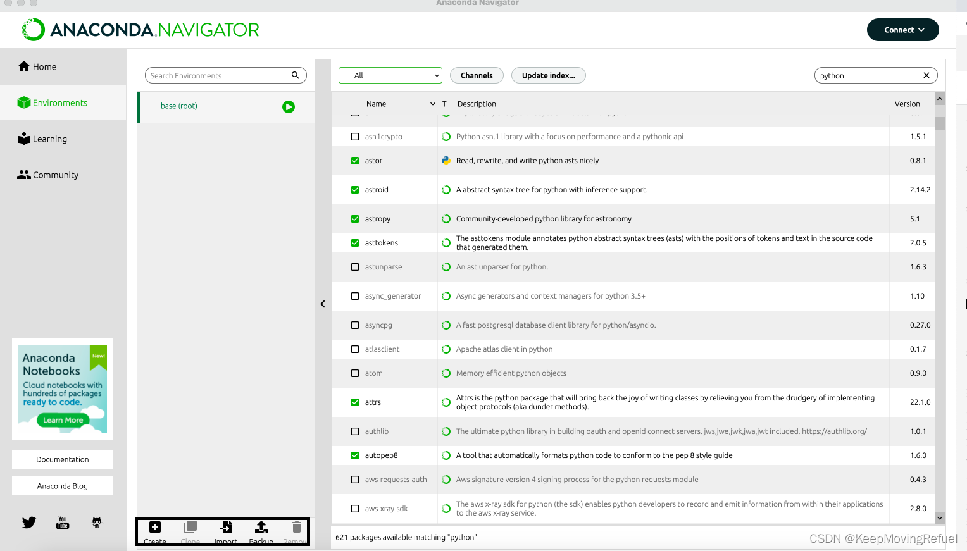Click the search magnifier in Search Environments

point(295,75)
